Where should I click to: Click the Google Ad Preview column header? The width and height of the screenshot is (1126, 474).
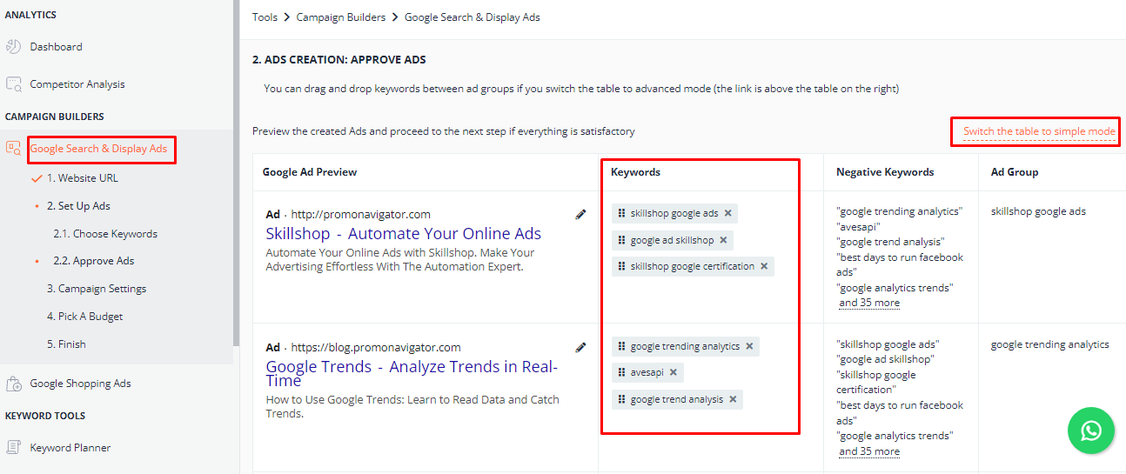310,172
